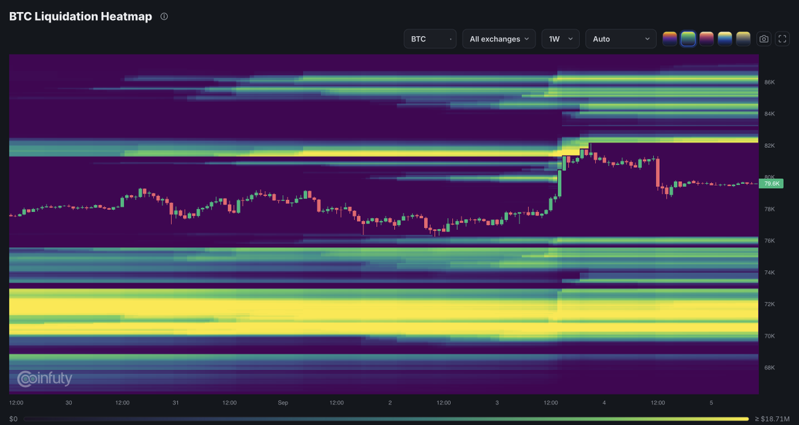Toggle fullscreen mode for the heatmap
This screenshot has width=799, height=425.
pos(782,39)
